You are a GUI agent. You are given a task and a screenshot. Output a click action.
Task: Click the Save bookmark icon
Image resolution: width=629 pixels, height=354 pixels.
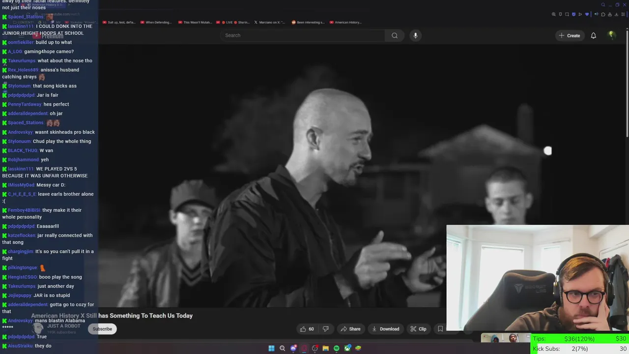click(440, 329)
